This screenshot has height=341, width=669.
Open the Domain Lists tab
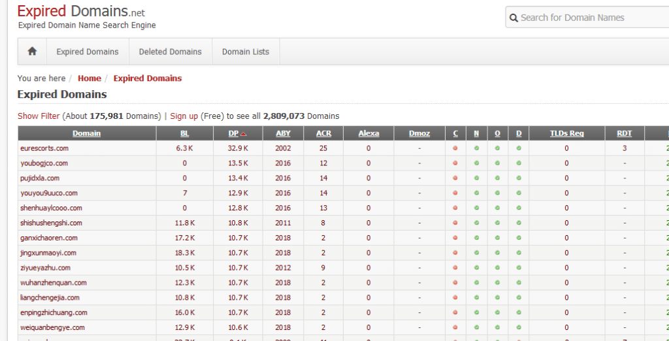coord(245,52)
